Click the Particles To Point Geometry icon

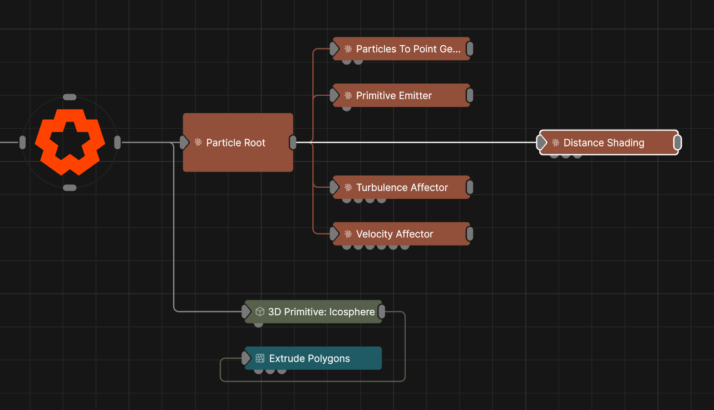[348, 49]
